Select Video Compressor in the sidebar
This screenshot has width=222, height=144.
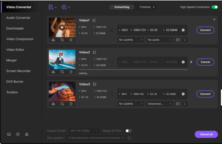[20, 39]
